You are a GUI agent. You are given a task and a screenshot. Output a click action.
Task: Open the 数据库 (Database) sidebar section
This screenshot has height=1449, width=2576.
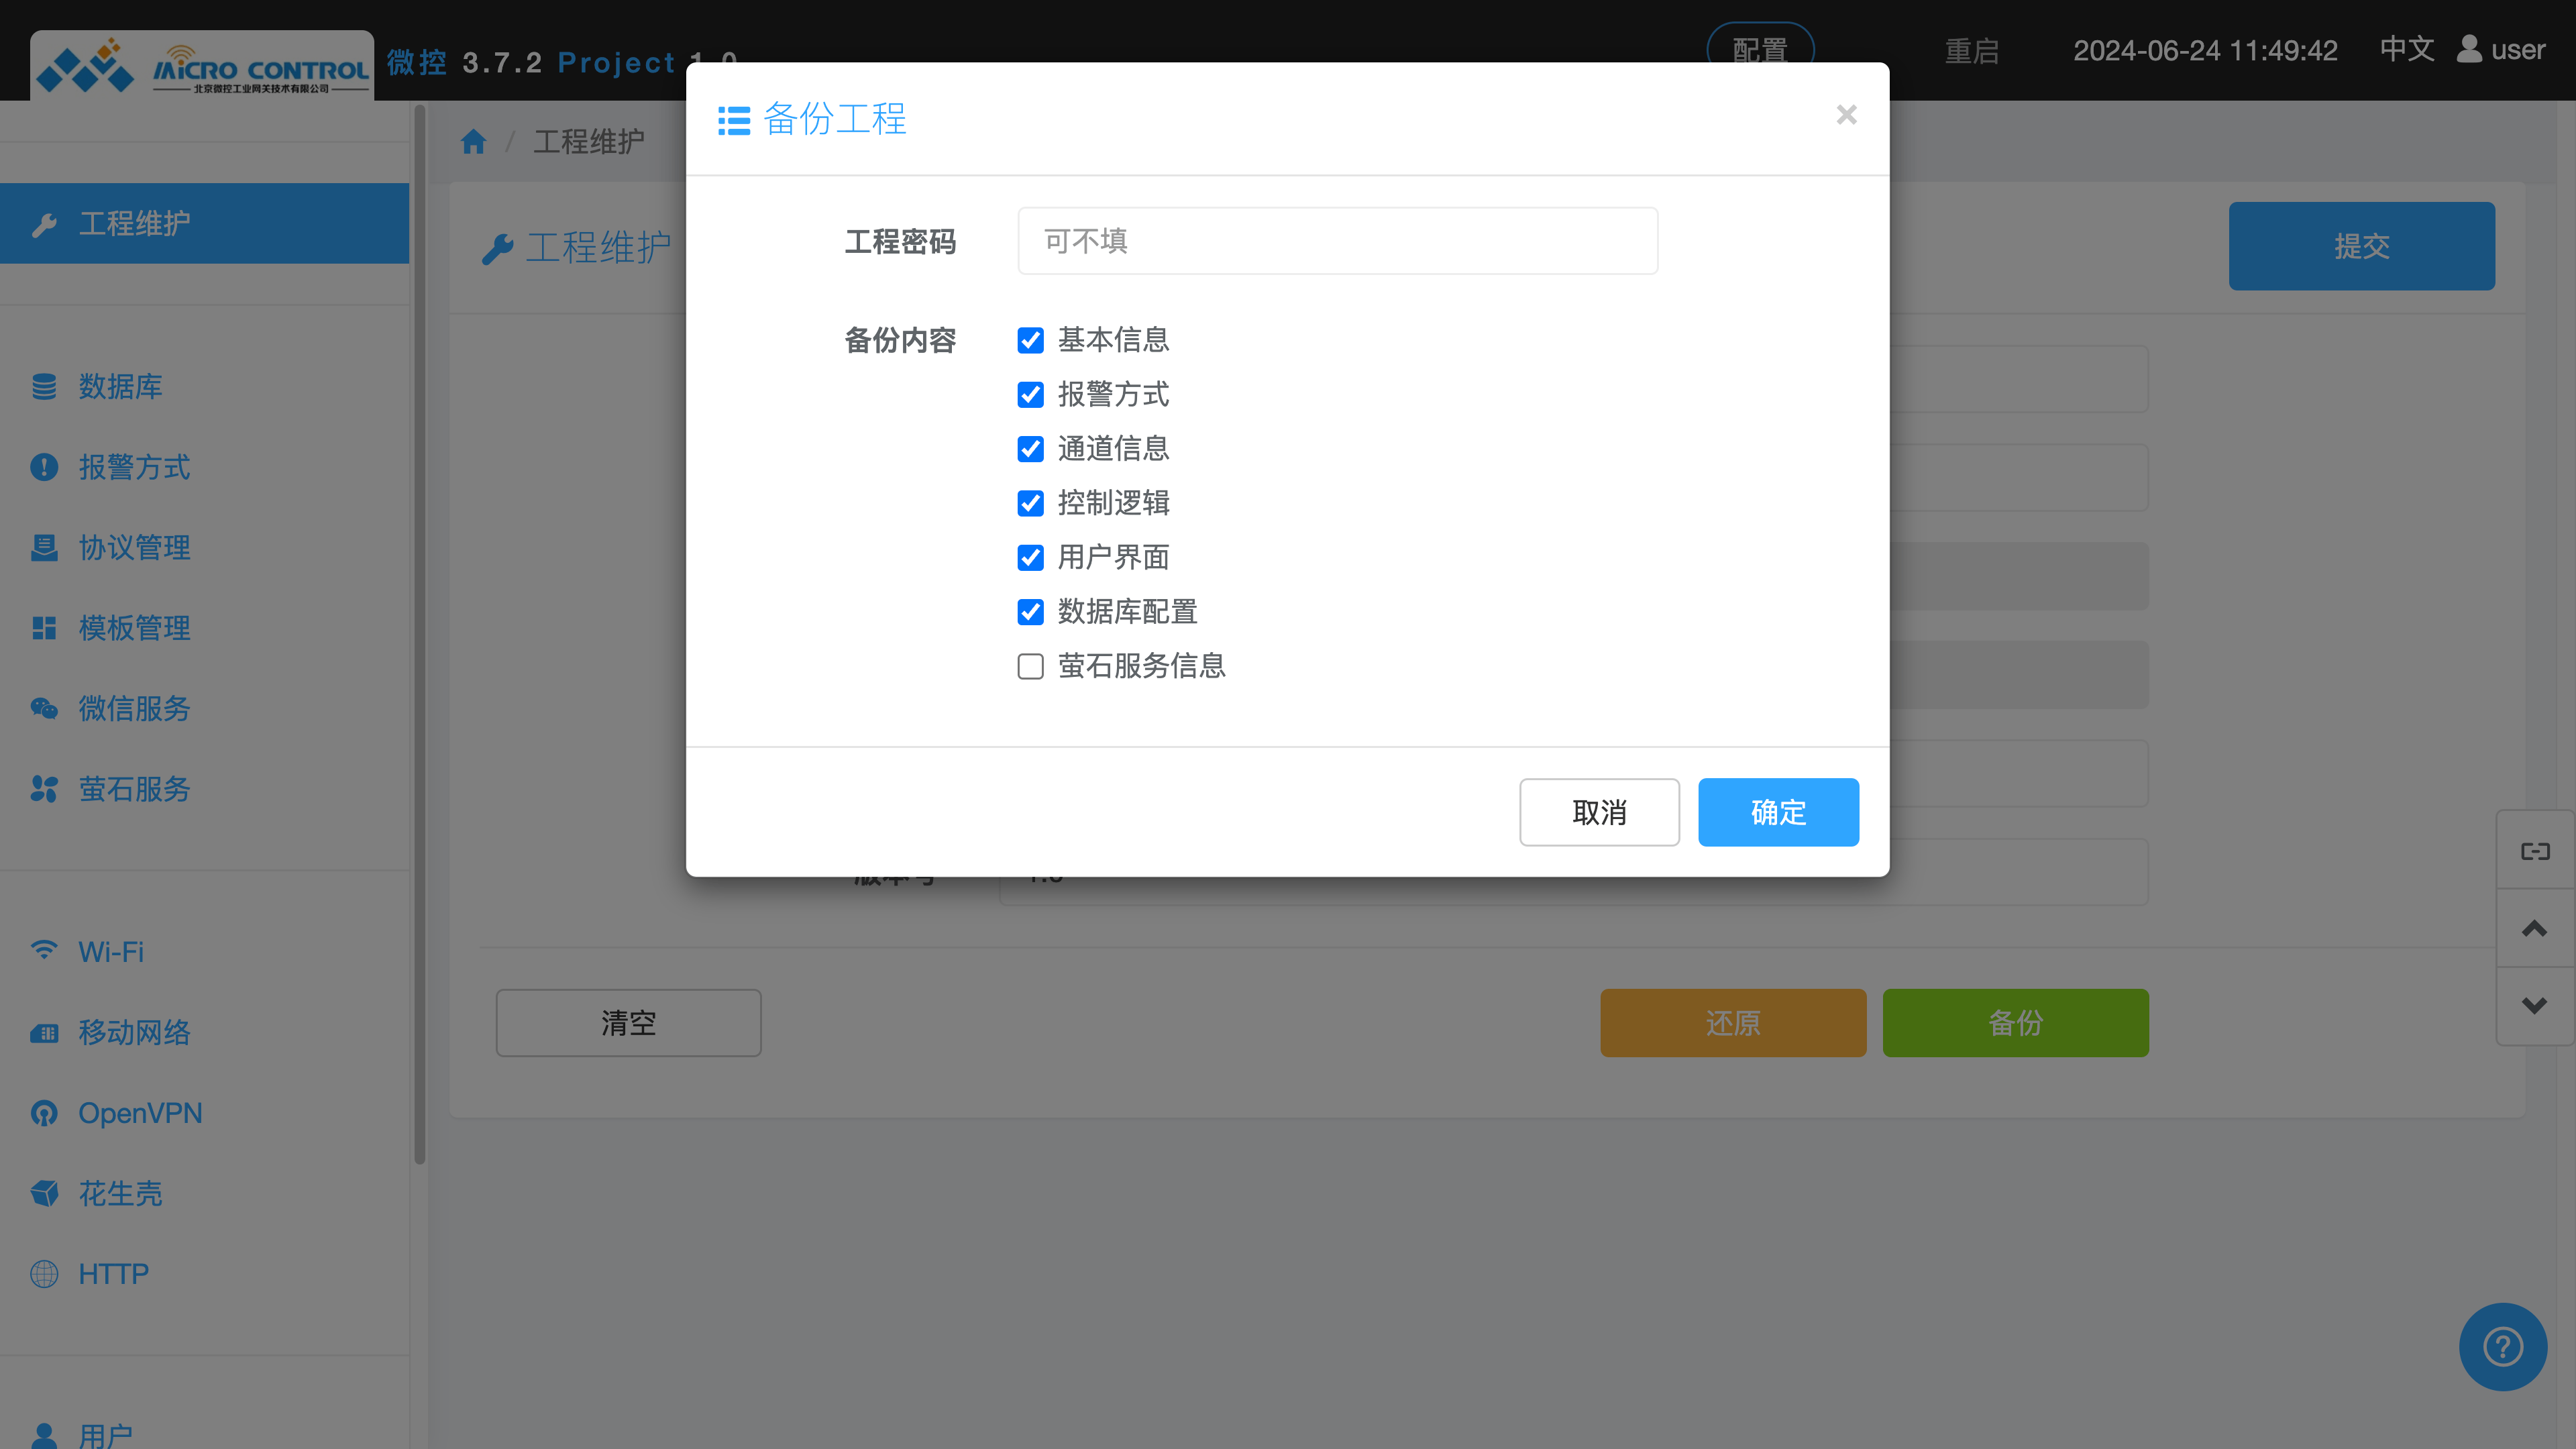pos(120,387)
